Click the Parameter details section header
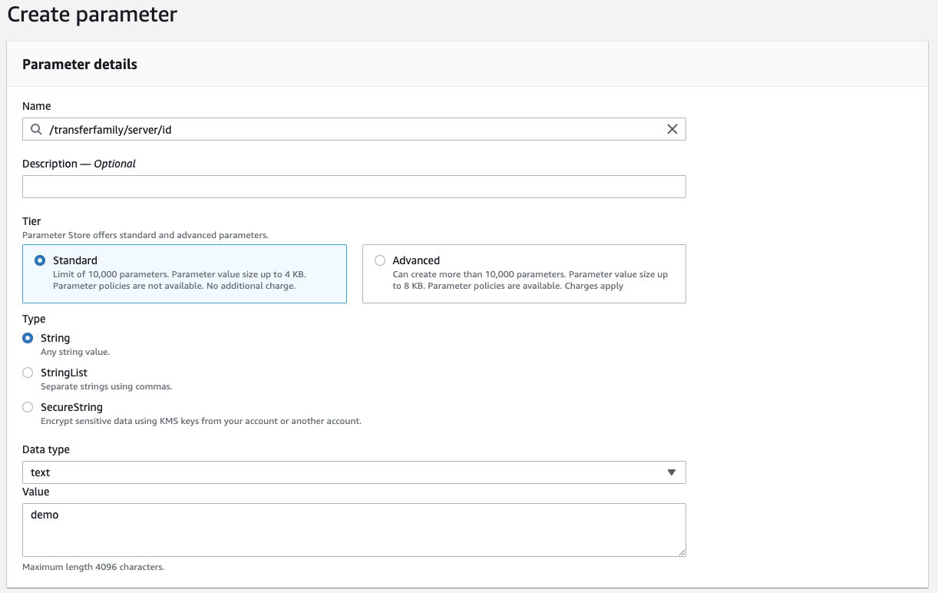938x593 pixels. [x=80, y=65]
